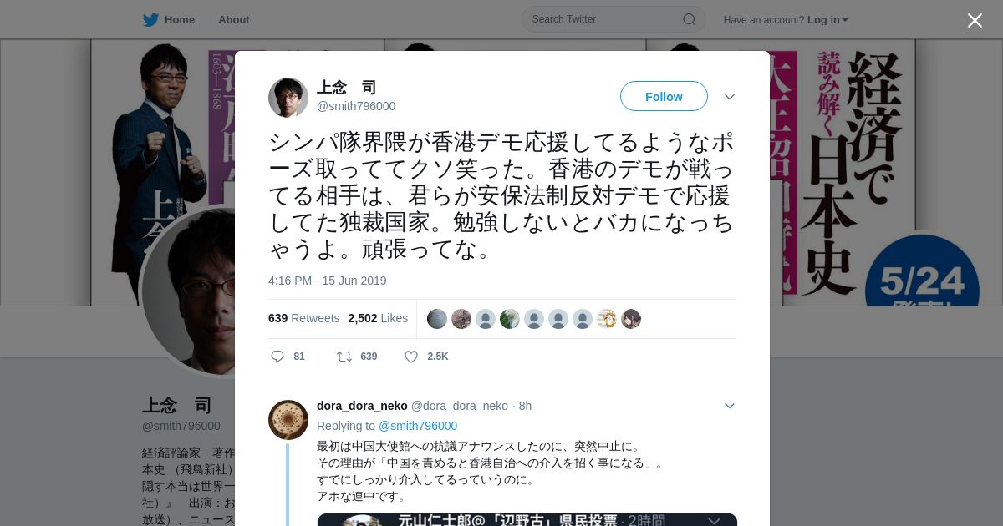
Task: Close the tweet overlay with X icon
Action: [975, 20]
